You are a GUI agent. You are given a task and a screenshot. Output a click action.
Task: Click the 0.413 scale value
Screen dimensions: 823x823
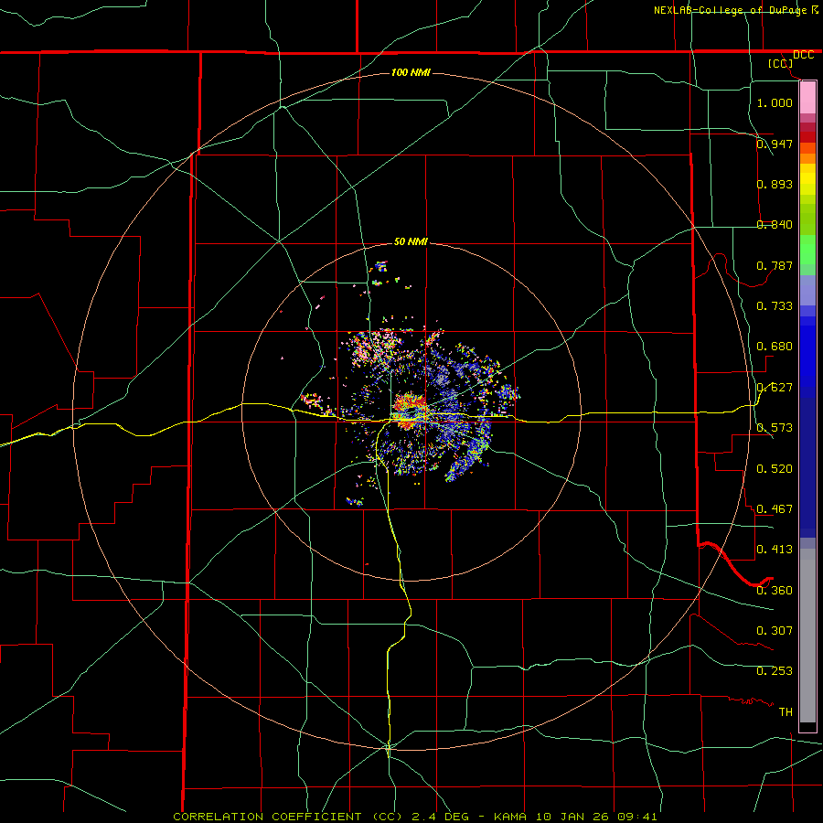(775, 549)
